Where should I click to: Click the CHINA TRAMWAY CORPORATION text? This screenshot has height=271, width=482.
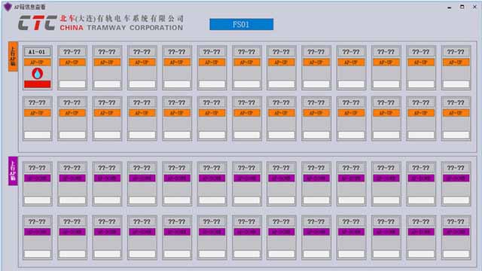tap(121, 28)
